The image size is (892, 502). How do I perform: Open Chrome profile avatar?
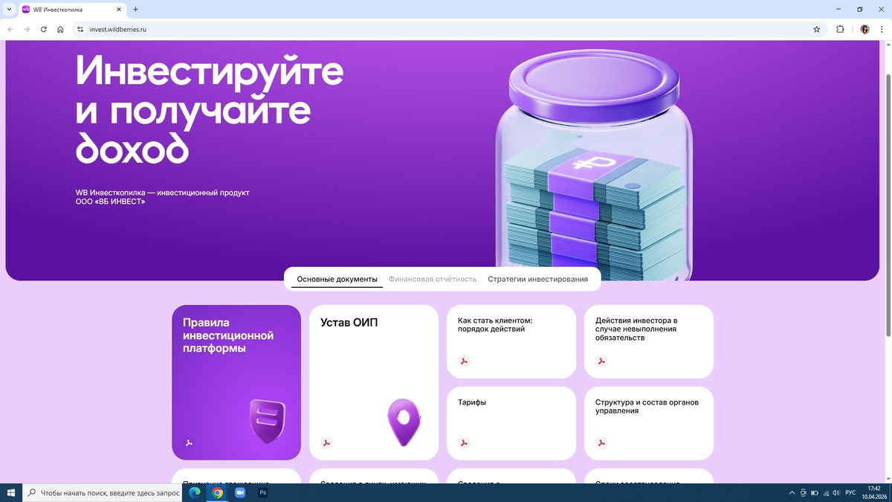(x=864, y=30)
